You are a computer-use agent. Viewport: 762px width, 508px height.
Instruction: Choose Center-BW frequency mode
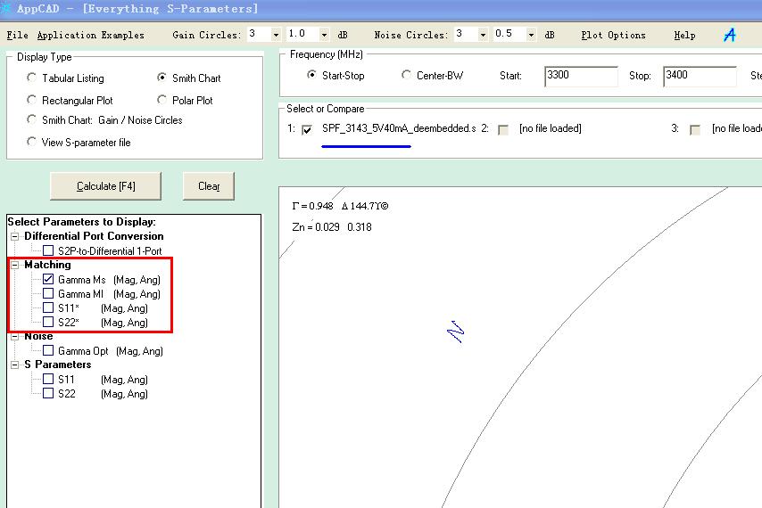coord(406,75)
